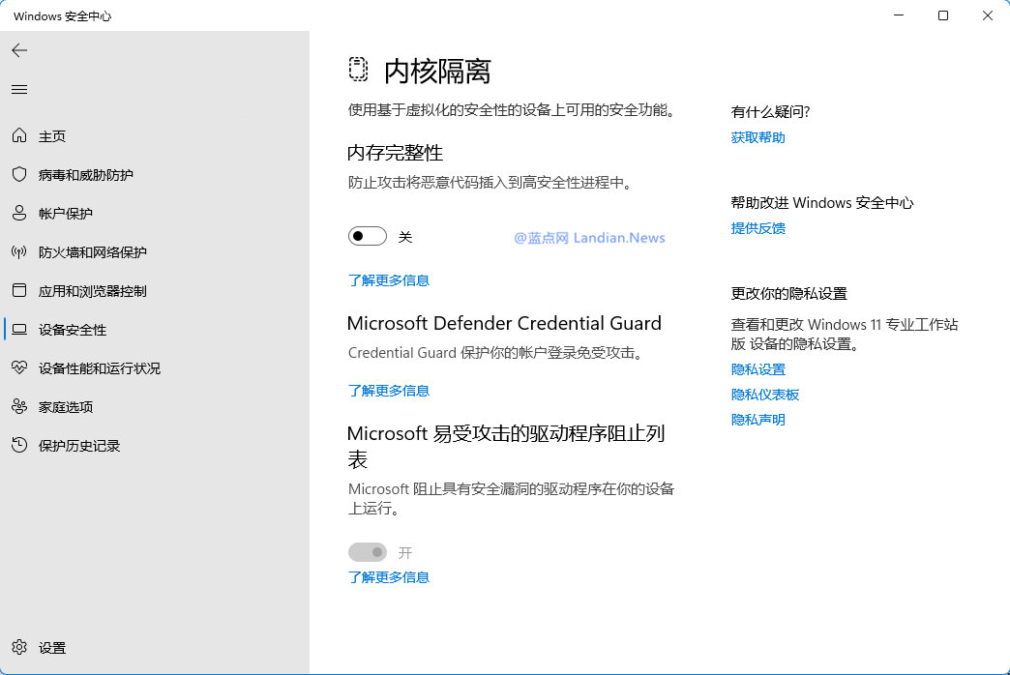Open 帐户保护 in the sidebar
The image size is (1010, 675).
point(68,214)
